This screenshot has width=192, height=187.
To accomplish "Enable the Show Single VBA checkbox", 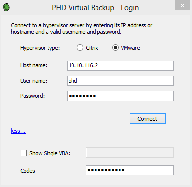I will pos(24,153).
